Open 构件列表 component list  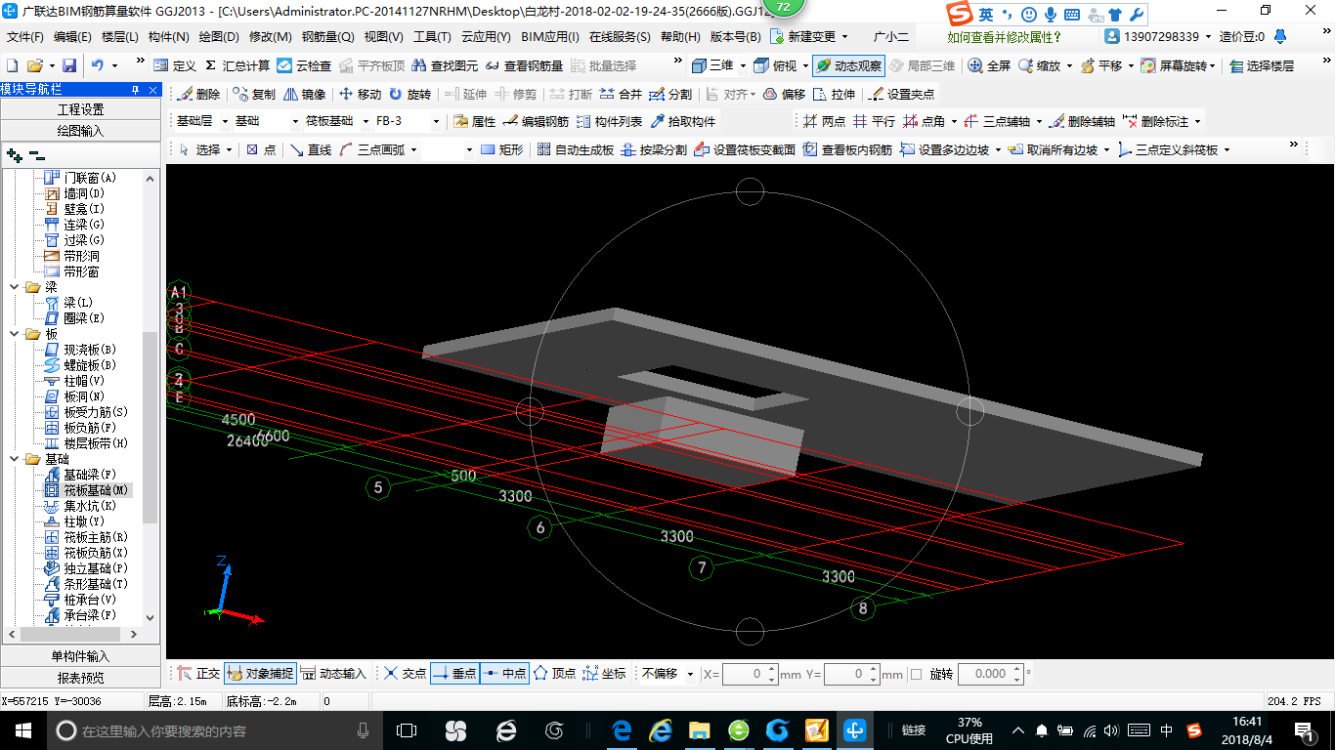click(609, 121)
